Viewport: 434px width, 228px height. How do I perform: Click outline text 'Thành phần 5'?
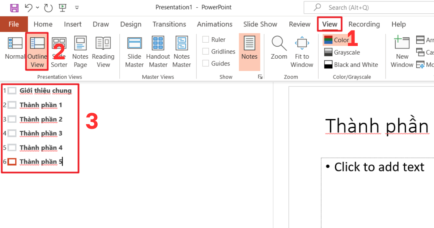coord(41,162)
